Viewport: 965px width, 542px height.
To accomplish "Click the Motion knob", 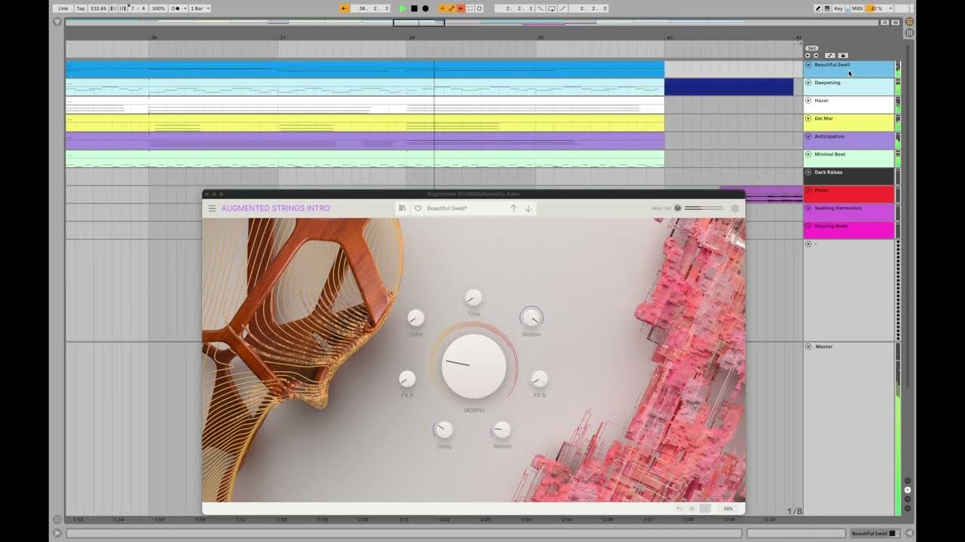I will [532, 318].
